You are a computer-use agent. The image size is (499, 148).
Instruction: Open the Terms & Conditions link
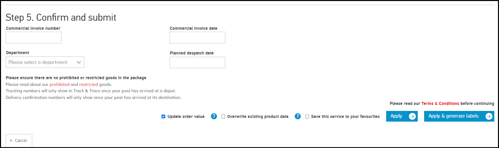click(440, 104)
